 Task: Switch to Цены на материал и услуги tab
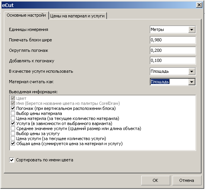pos(78,16)
